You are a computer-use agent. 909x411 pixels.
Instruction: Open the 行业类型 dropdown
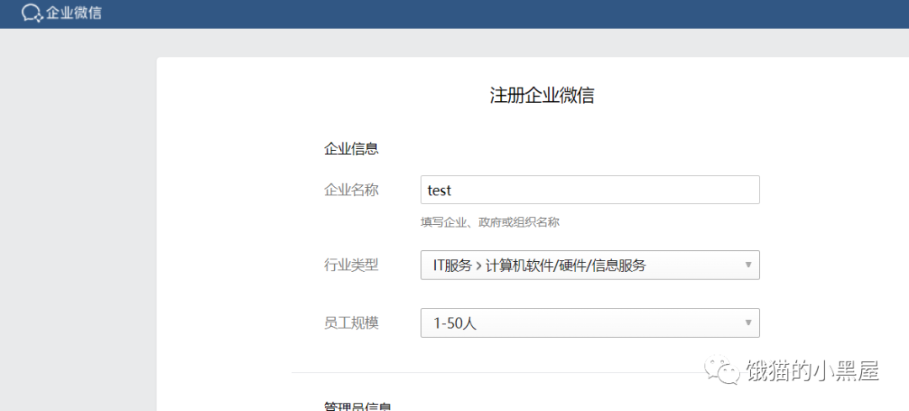tap(589, 265)
